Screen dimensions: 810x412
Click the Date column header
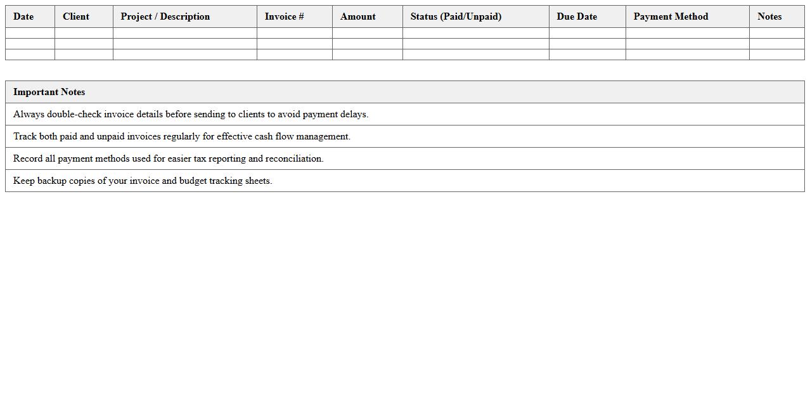click(x=23, y=16)
